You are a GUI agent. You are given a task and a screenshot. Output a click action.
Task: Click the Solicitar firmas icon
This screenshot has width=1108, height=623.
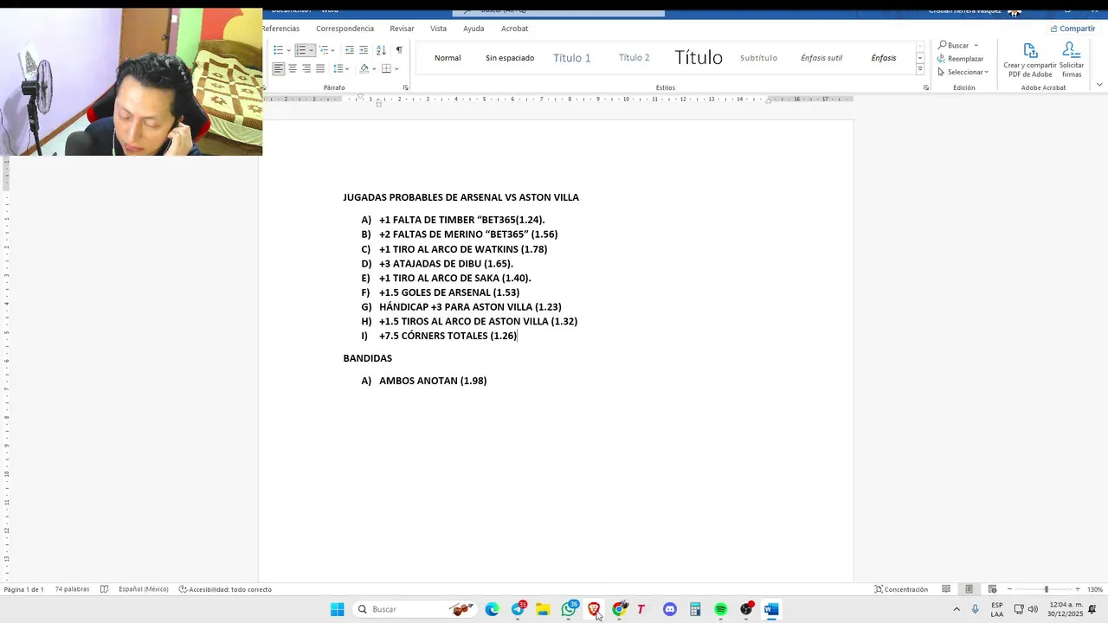(x=1072, y=61)
